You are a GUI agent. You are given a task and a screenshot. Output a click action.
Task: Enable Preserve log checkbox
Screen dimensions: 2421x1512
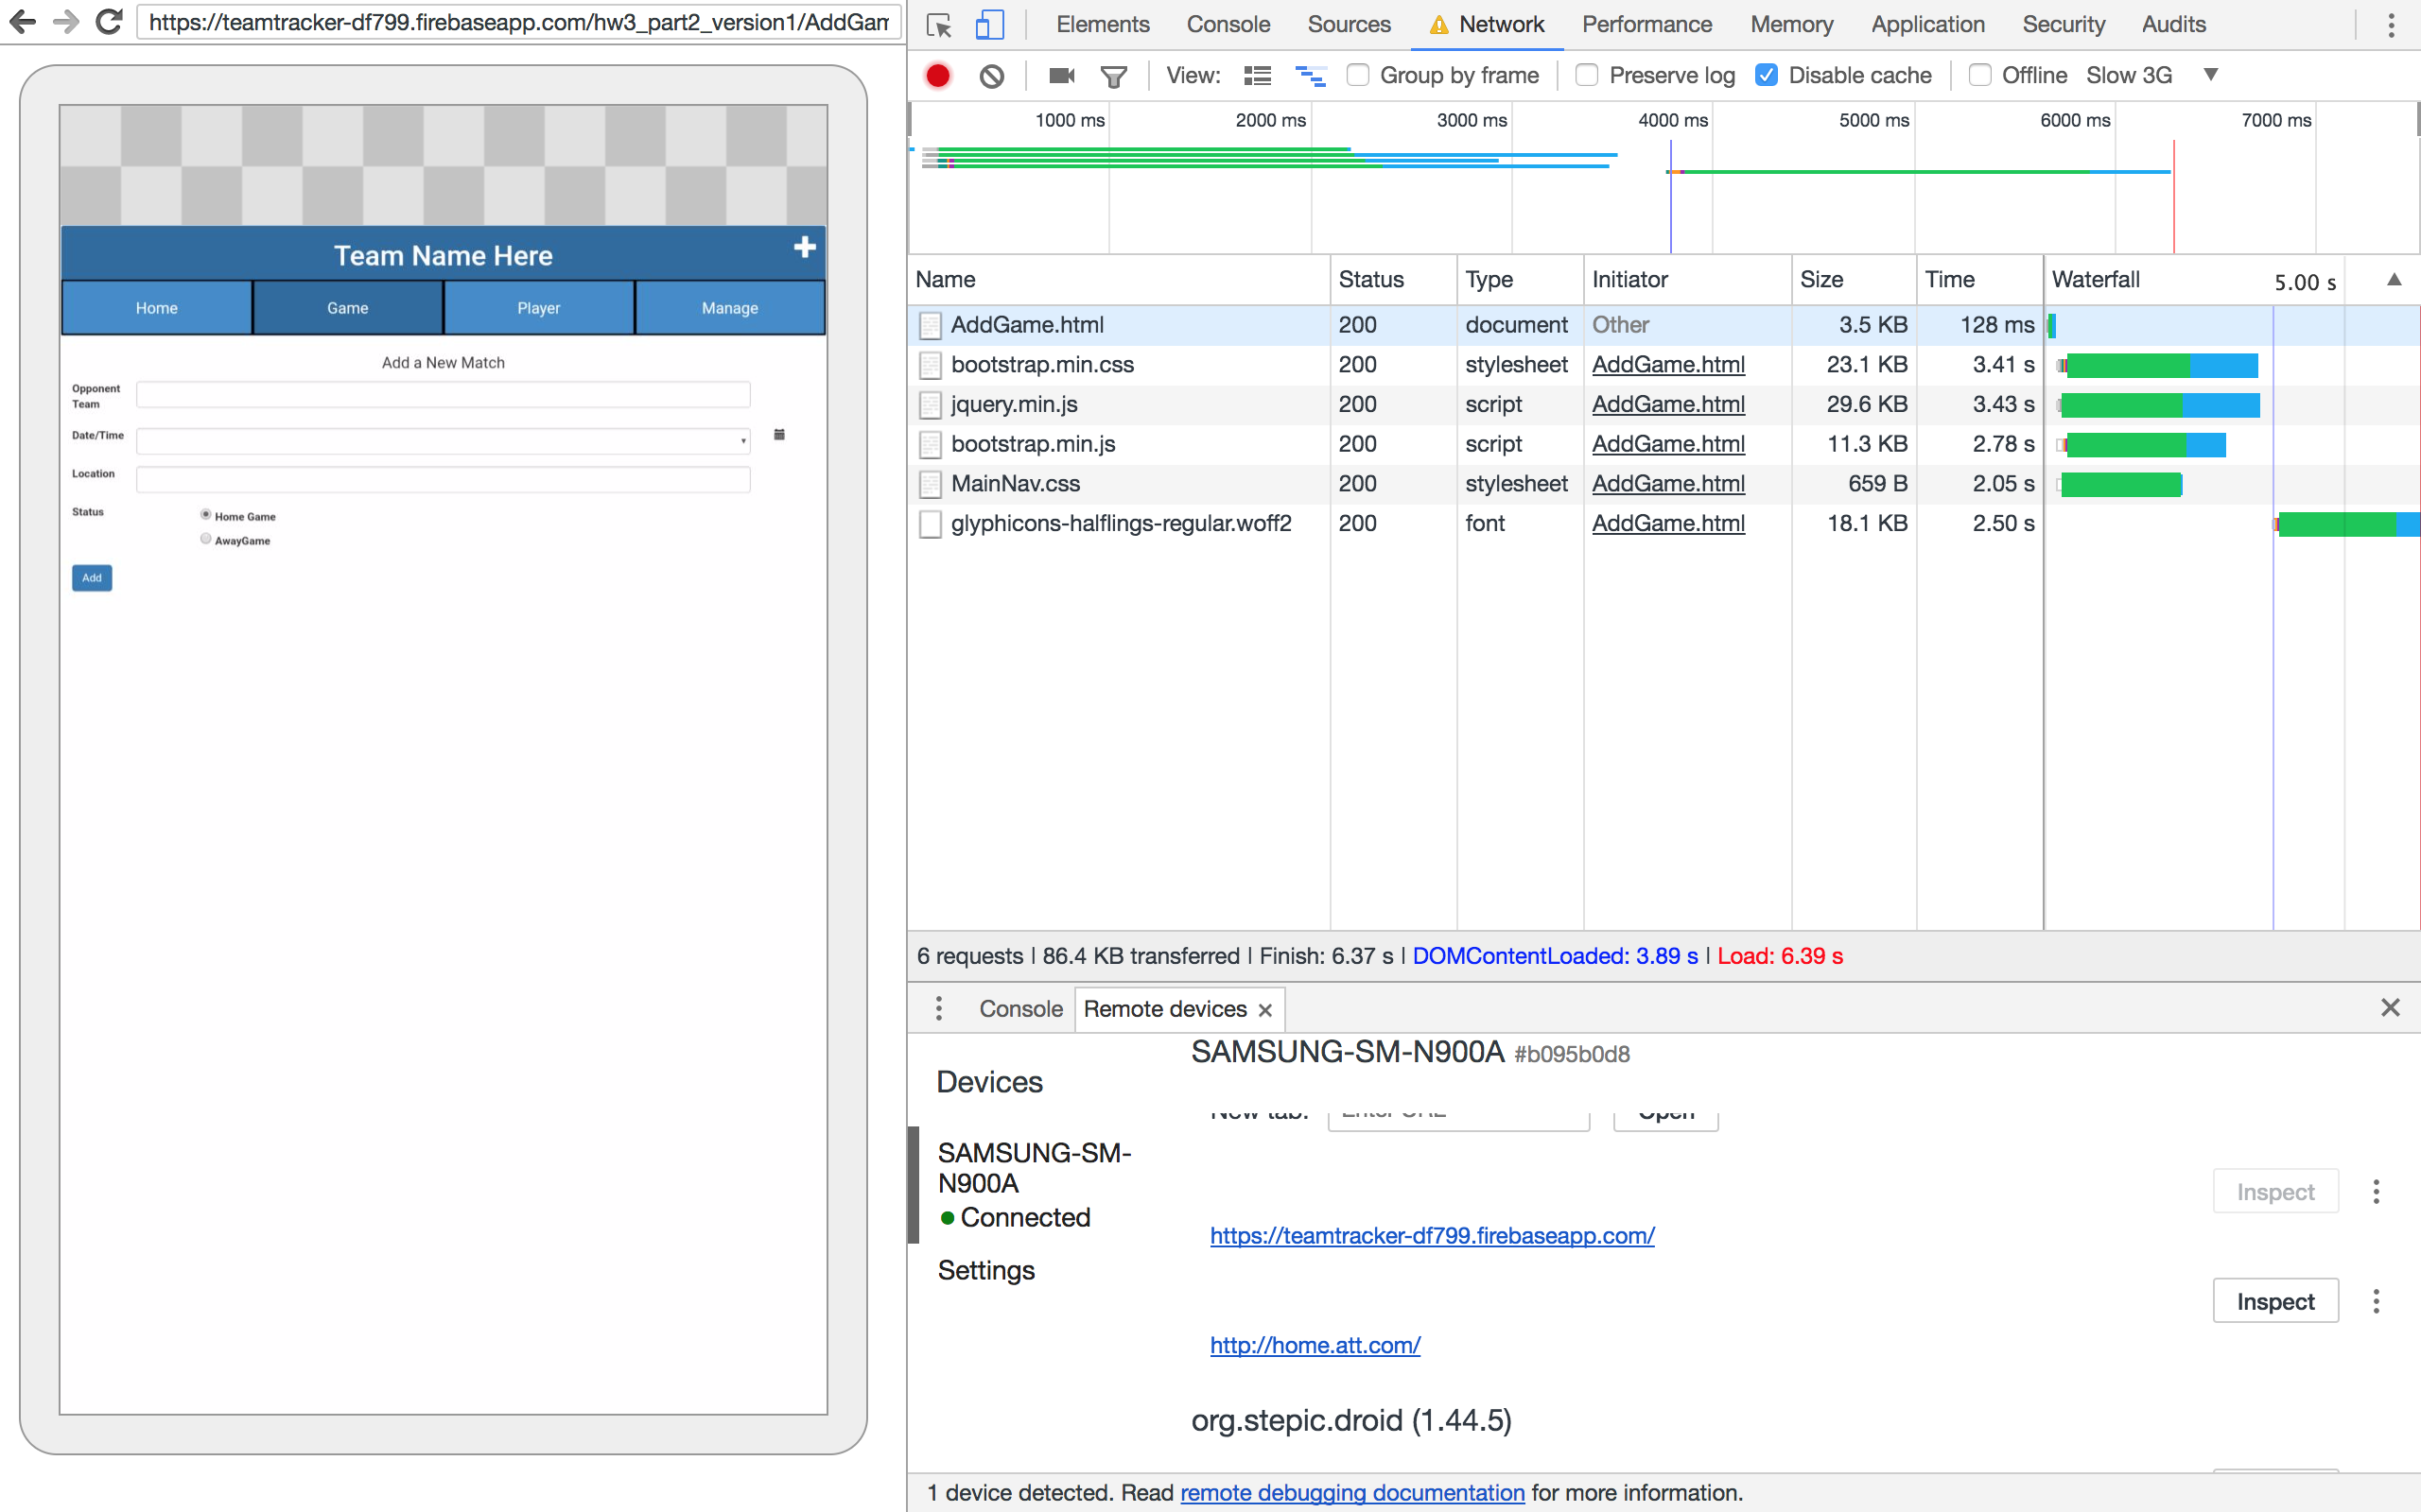tap(1587, 75)
